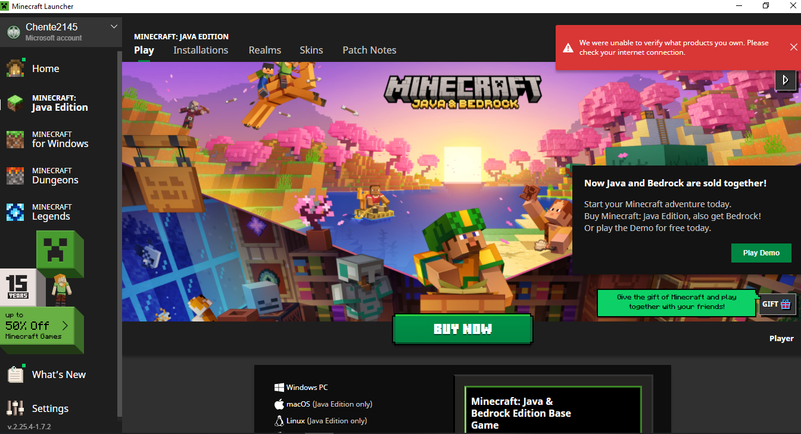Restore down the Minecraft Launcher window
801x434 pixels.
pyautogui.click(x=766, y=6)
